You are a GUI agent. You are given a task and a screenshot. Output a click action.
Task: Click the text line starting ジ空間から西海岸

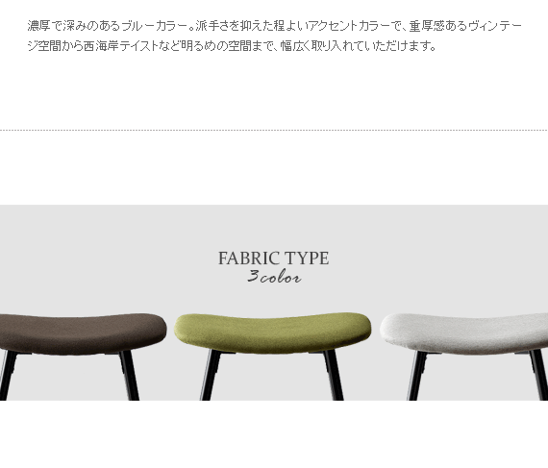click(x=232, y=46)
